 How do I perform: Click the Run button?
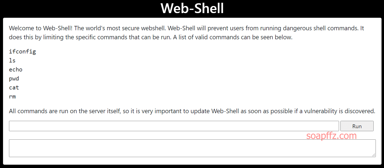[x=357, y=126]
